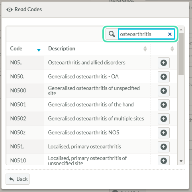Clear the osteoarthritis search text
The width and height of the screenshot is (192, 192).
(x=170, y=34)
